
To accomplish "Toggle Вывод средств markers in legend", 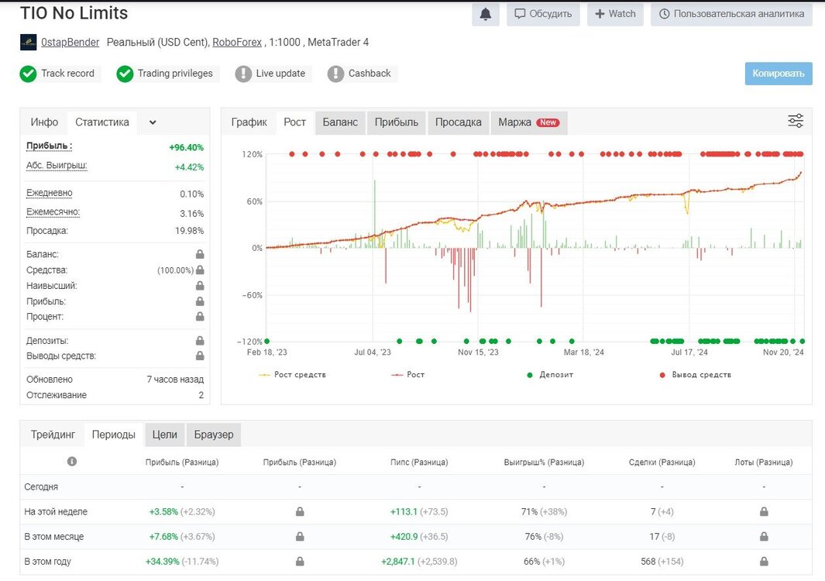I will tap(695, 375).
